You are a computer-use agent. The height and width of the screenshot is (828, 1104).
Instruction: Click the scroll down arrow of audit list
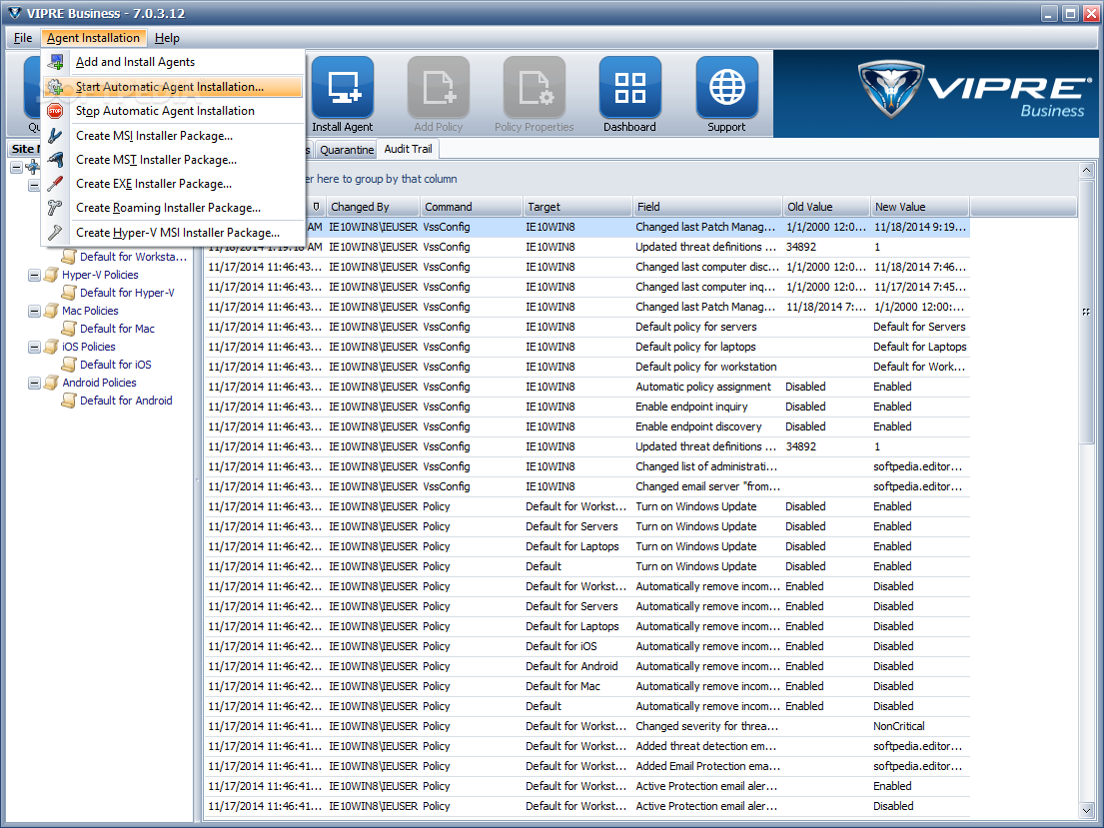point(1086,811)
